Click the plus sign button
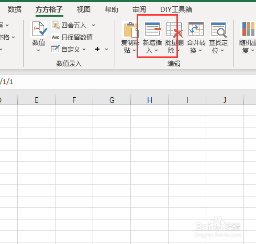The height and width of the screenshot is (244, 256). pos(97,49)
